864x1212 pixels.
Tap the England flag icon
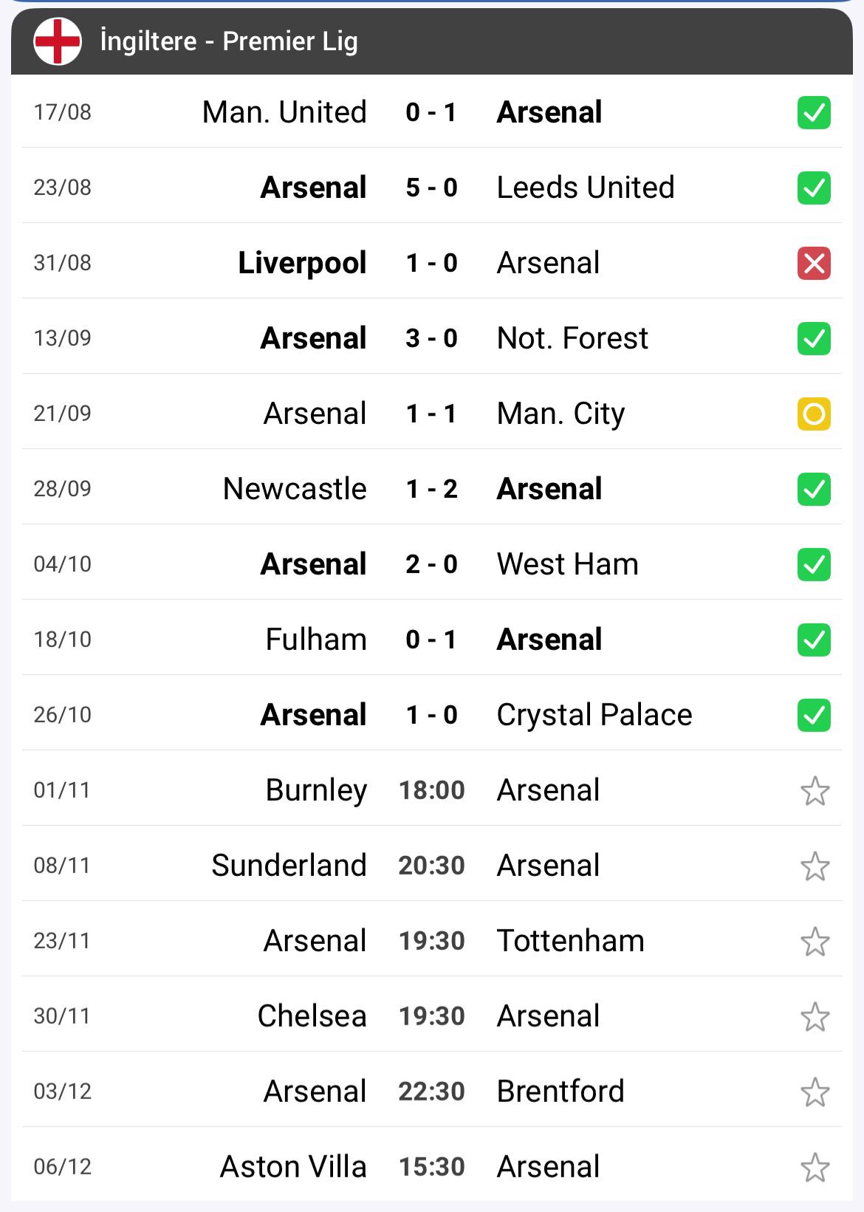coord(58,41)
